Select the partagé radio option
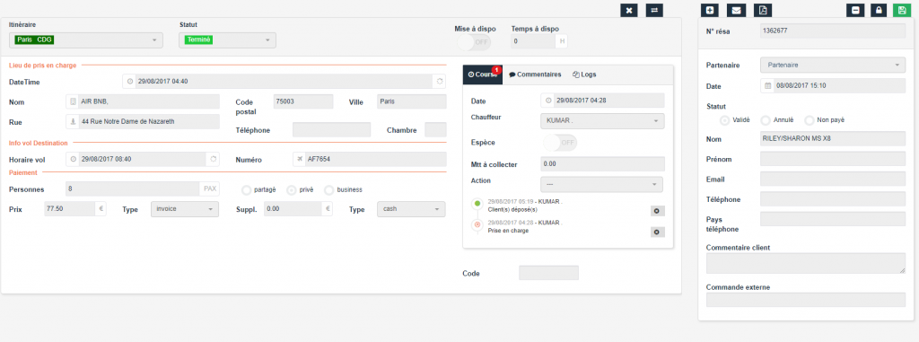Image resolution: width=919 pixels, height=342 pixels. pyautogui.click(x=246, y=190)
